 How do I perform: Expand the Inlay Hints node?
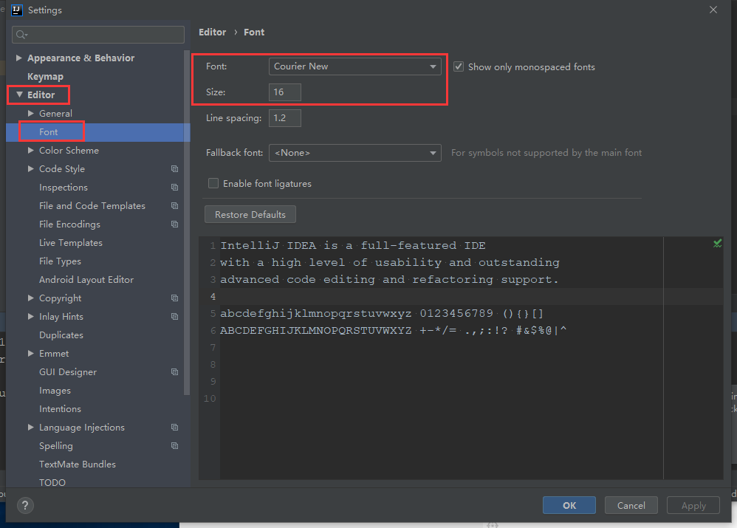30,316
